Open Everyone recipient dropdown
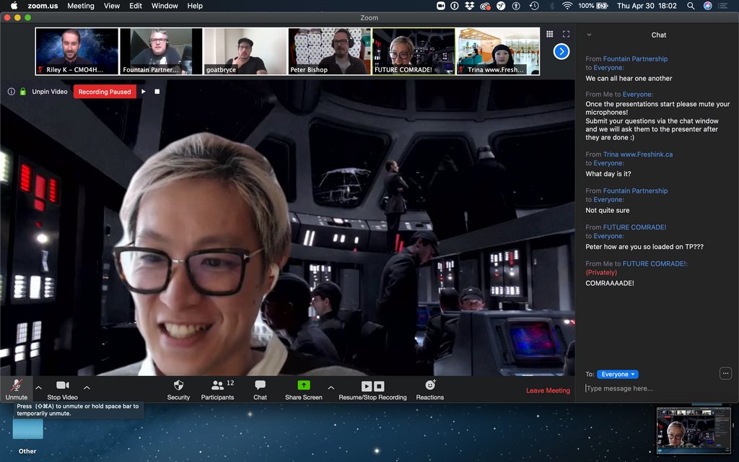Image resolution: width=739 pixels, height=462 pixels. (x=618, y=375)
